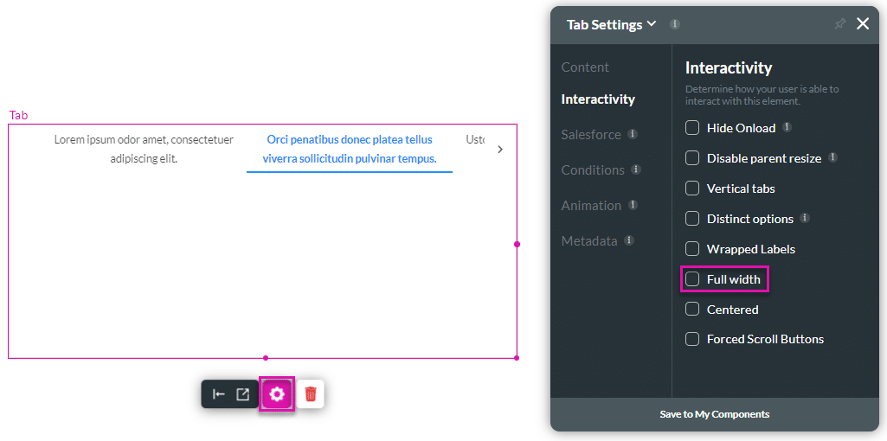Enable the Full width checkbox
The height and width of the screenshot is (441, 887).
(x=692, y=279)
